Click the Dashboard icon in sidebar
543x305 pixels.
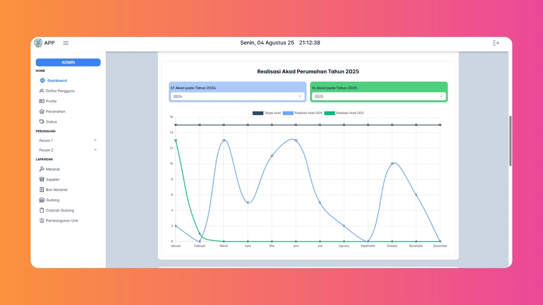pos(43,81)
